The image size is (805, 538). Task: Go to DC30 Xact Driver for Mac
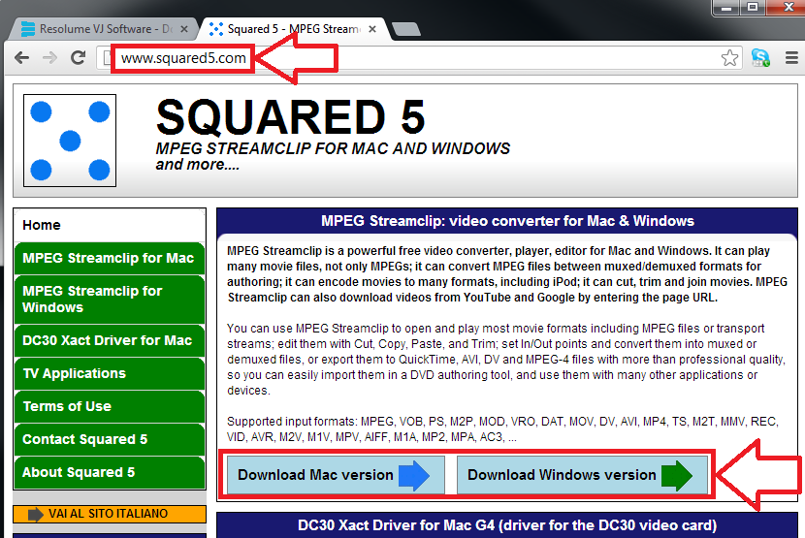(x=110, y=340)
